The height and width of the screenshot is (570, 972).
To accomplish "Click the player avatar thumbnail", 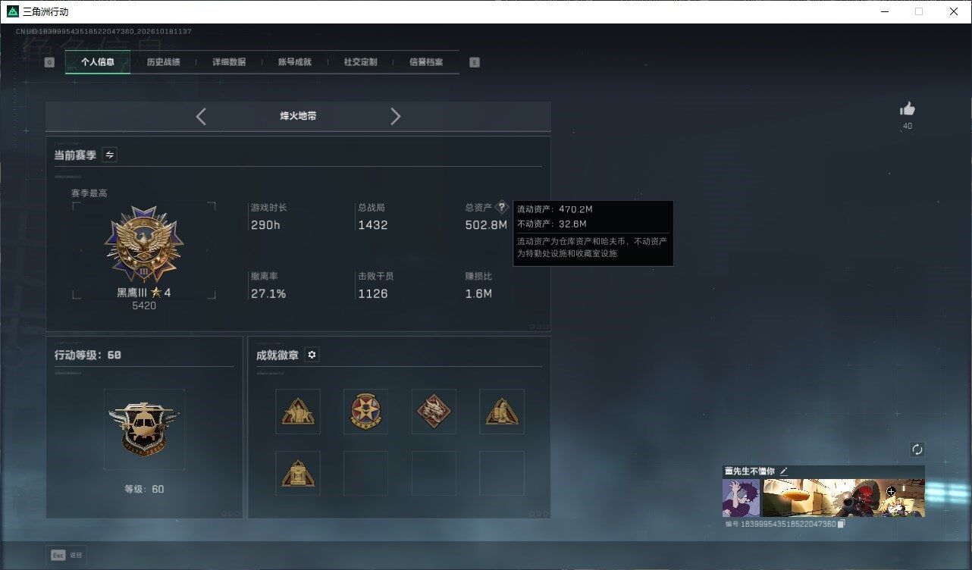I will [x=742, y=498].
